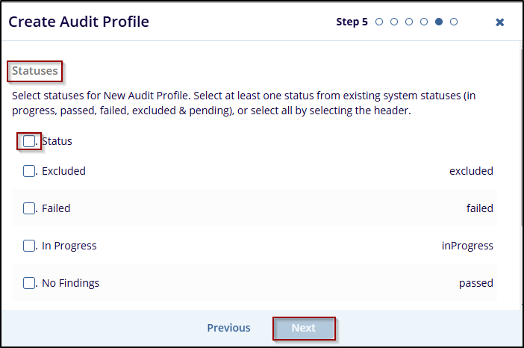Click the Previous button
The height and width of the screenshot is (348, 524).
point(228,328)
